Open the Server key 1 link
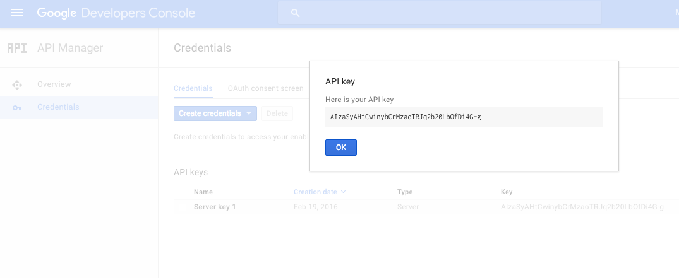This screenshot has width=679, height=278. tap(215, 207)
